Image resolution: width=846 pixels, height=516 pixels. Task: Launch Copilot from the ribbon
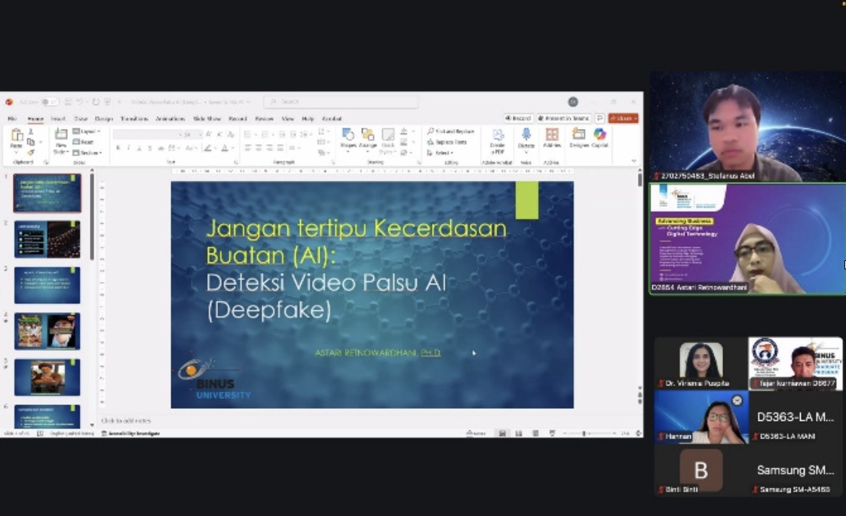pos(599,137)
